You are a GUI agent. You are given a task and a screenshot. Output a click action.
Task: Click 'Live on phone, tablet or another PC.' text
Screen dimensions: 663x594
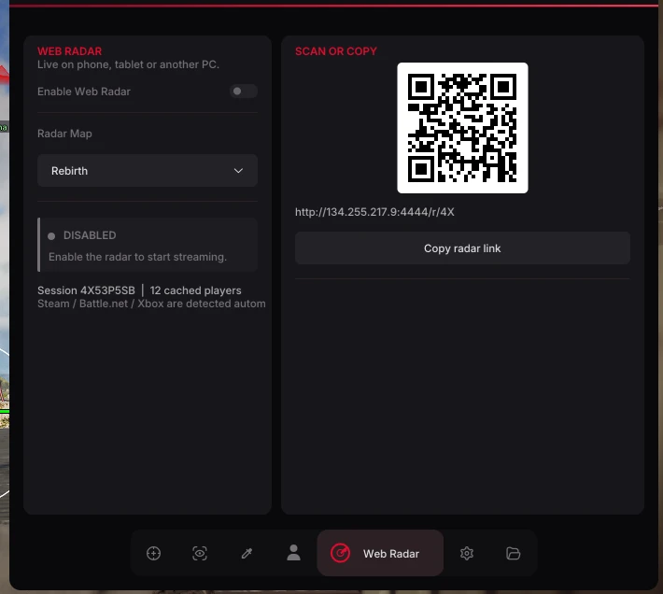click(128, 64)
